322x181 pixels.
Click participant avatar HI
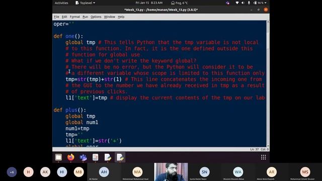pyautogui.click(x=62, y=172)
